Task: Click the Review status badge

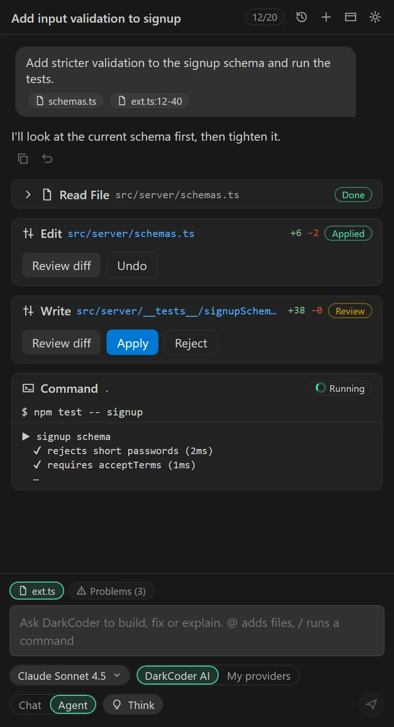Action: (350, 311)
